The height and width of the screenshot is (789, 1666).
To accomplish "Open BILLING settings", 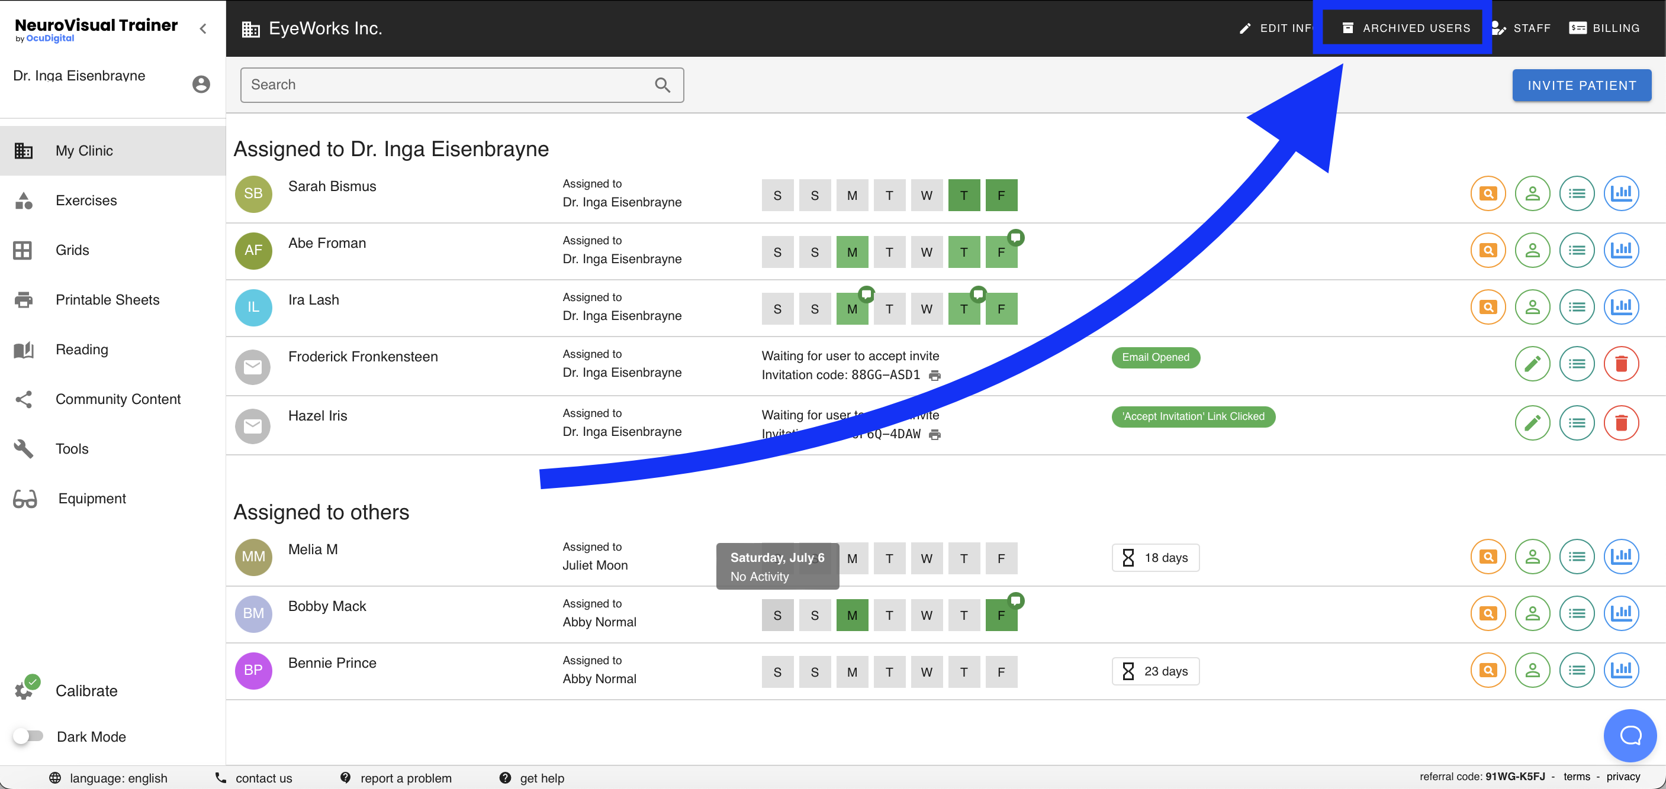I will tap(1604, 28).
